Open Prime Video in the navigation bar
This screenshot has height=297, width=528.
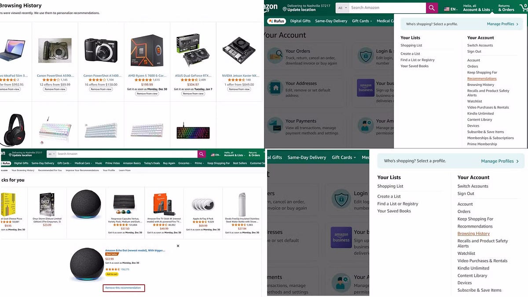coord(112,163)
